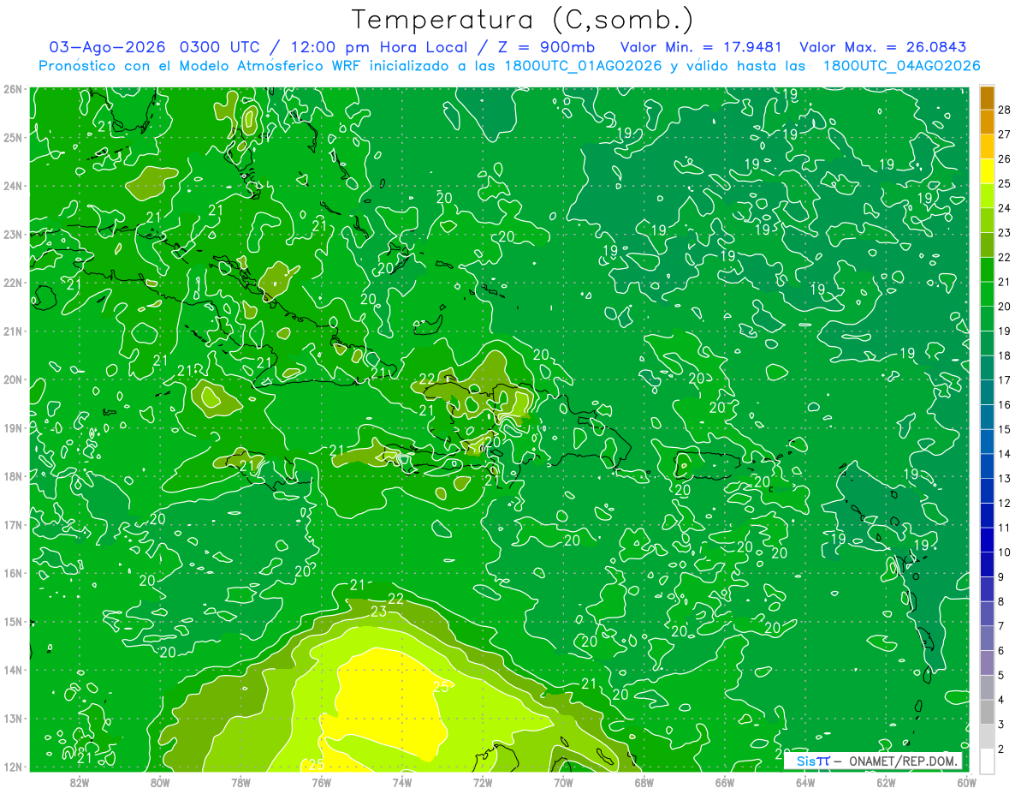Click the '14N' latitude axis label

(x=12, y=670)
